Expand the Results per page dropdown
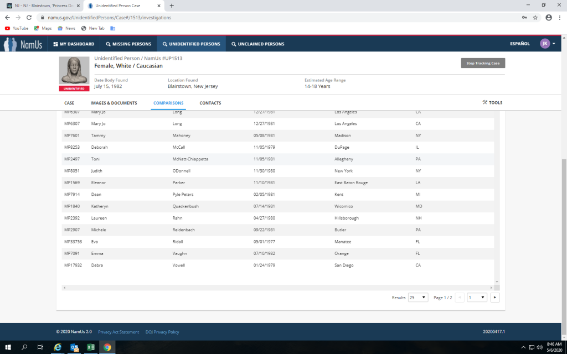The image size is (567, 354). [418, 298]
